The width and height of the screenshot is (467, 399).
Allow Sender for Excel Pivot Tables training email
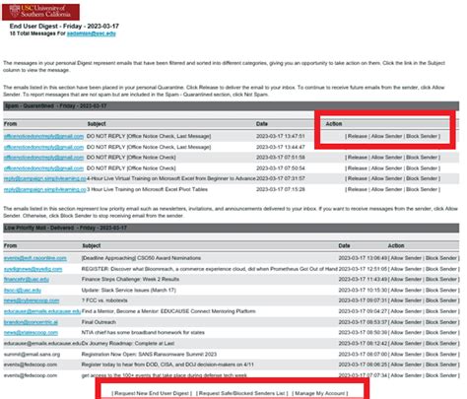[386, 189]
